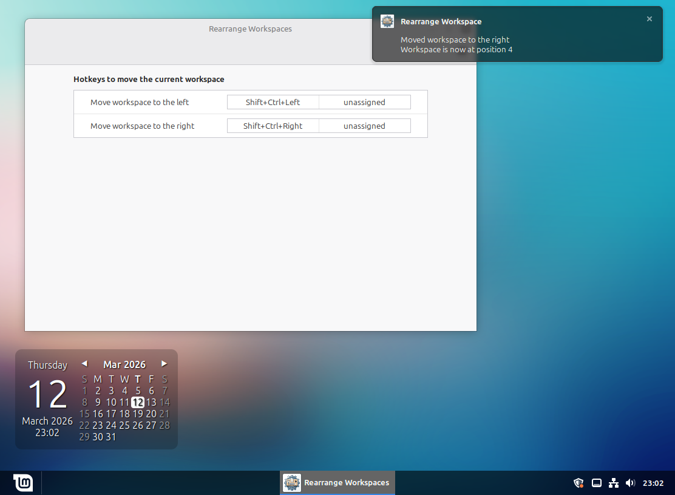675x495 pixels.
Task: Open the panel clock showing 23:02
Action: 653,483
